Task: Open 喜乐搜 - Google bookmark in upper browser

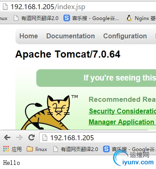Action: tap(91, 18)
